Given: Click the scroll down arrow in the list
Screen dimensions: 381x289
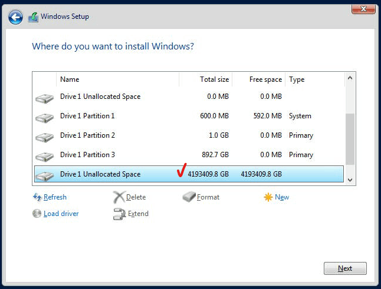Looking at the screenshot, I should (x=350, y=180).
